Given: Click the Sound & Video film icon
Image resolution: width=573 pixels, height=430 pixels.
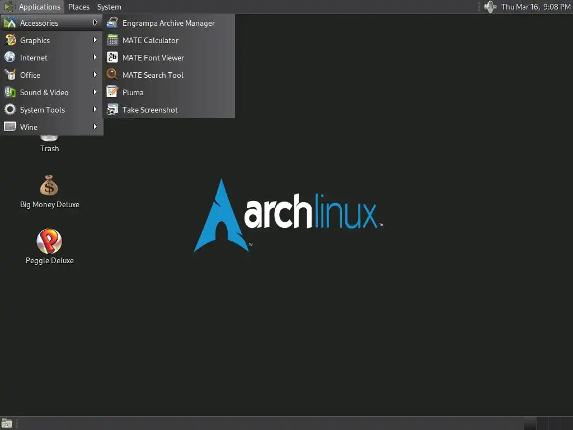Looking at the screenshot, I should (10, 92).
